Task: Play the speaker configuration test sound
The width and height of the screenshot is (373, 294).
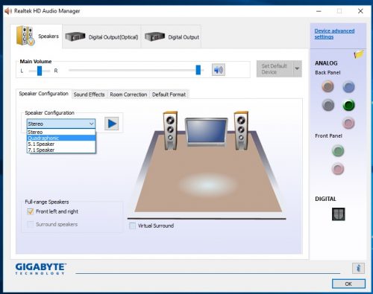Action: pyautogui.click(x=111, y=124)
